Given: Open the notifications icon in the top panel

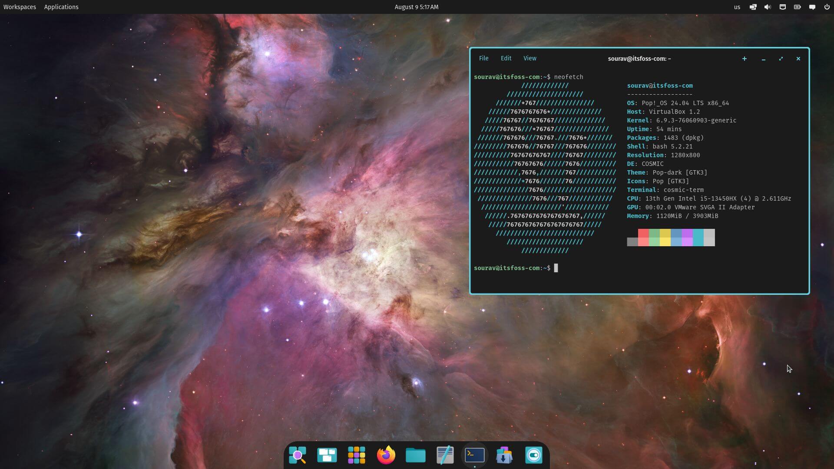Looking at the screenshot, I should tap(812, 7).
